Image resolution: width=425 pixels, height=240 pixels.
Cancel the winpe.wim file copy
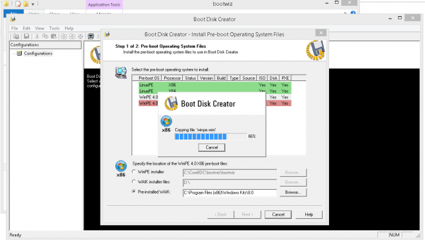click(212, 147)
